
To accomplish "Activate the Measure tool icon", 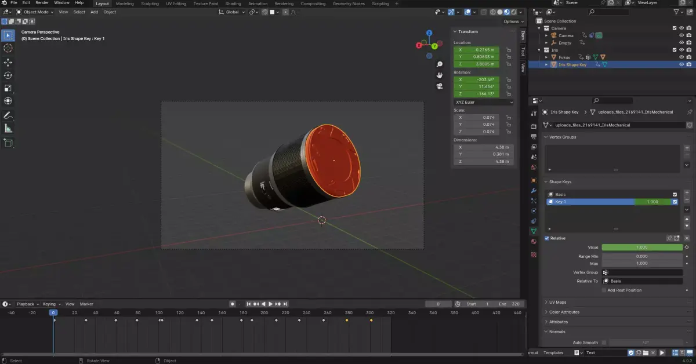I will tap(8, 129).
